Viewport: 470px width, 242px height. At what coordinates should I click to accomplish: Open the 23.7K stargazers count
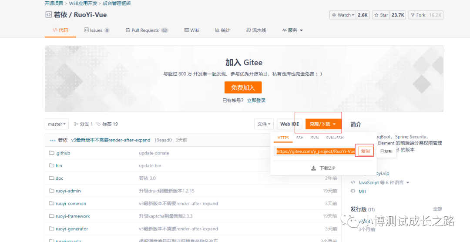[398, 15]
